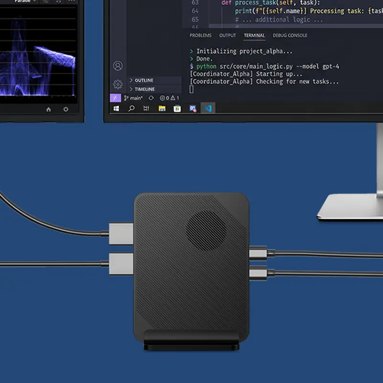Open the Parade scope type dropdown
The image size is (383, 383).
click(25, 1)
